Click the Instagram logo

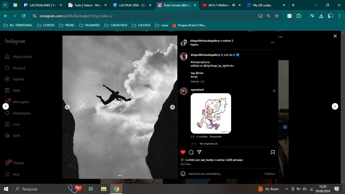coord(15,41)
